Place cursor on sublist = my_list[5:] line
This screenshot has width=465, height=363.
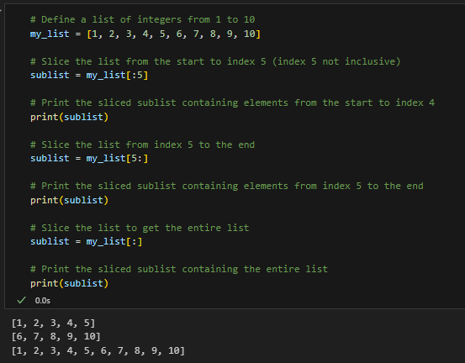click(x=89, y=159)
